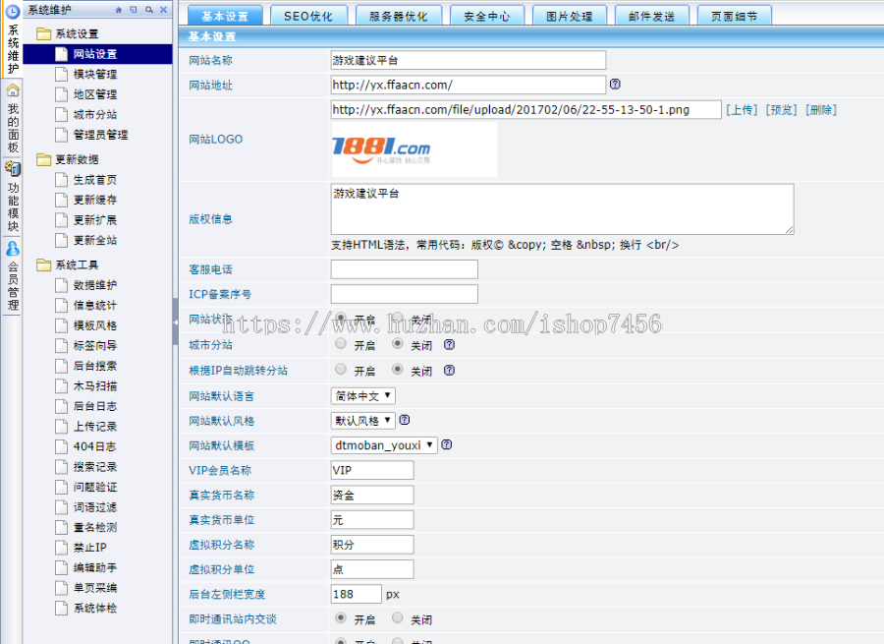Select 关闭 for 城市分站
884x644 pixels.
pos(398,343)
